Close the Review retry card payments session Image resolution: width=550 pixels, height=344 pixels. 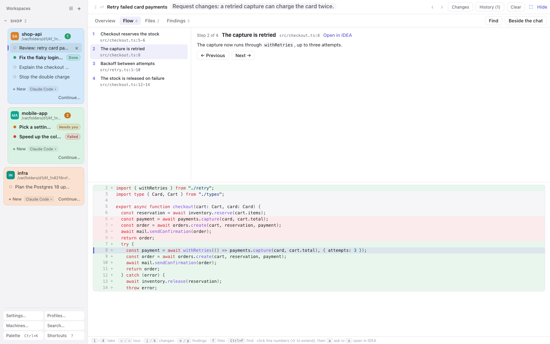(77, 48)
